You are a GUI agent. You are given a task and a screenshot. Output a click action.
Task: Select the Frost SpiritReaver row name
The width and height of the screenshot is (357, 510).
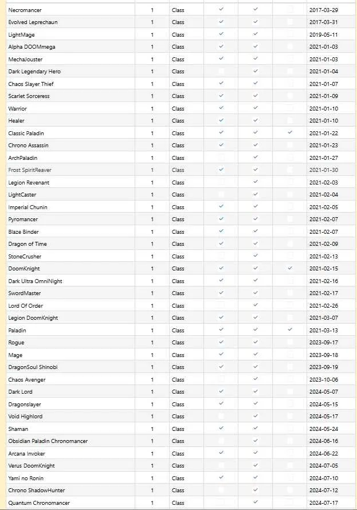(70, 170)
